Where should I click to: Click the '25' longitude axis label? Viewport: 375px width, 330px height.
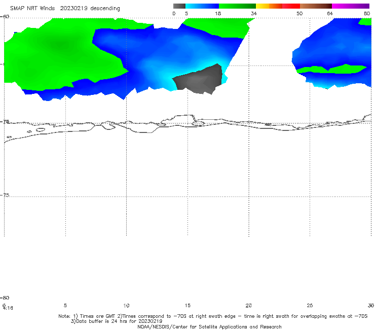point(310,305)
